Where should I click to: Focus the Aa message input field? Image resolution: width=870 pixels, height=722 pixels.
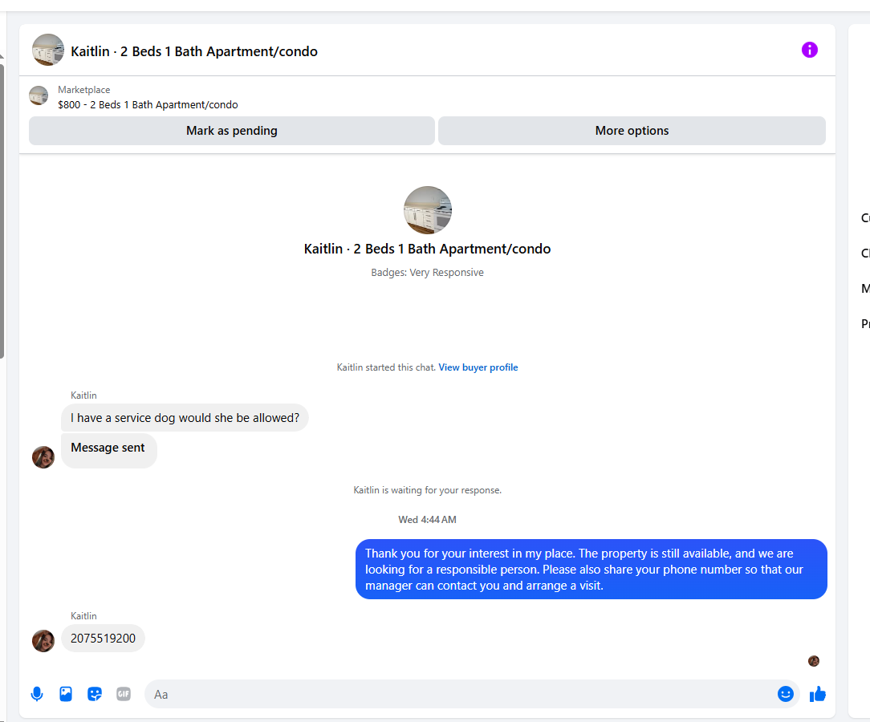[461, 694]
